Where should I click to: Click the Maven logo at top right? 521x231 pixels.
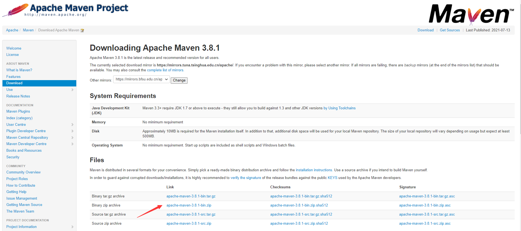[471, 14]
